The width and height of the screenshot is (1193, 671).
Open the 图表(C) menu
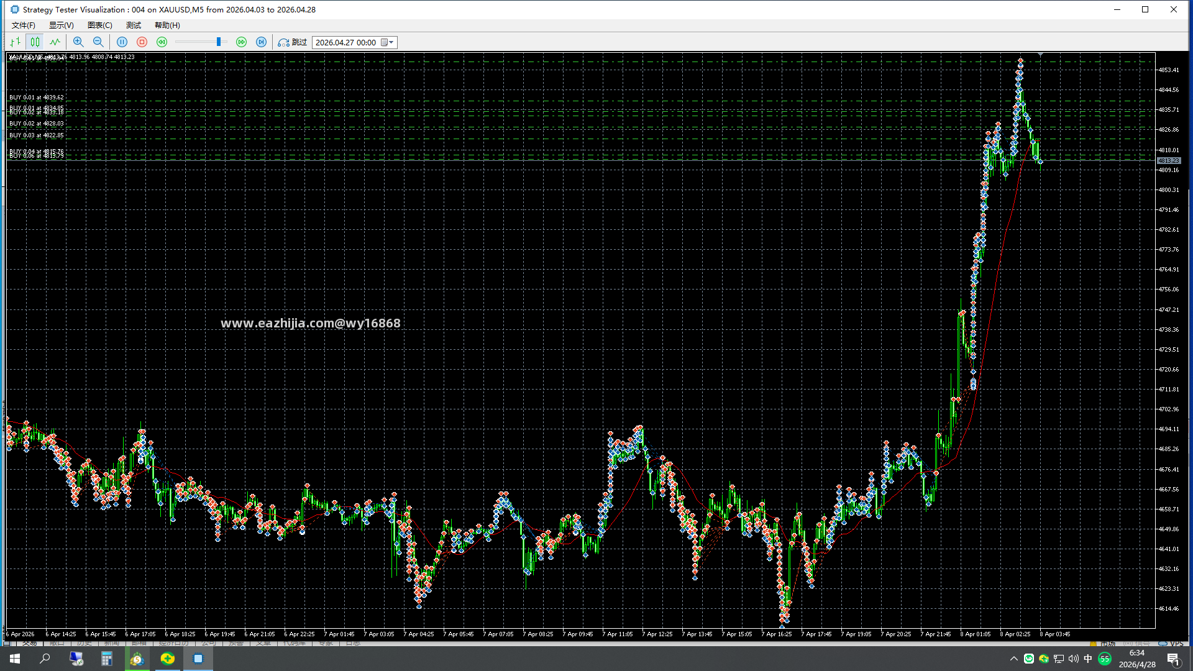[100, 25]
